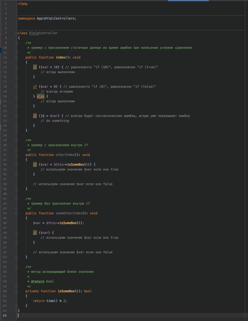Click isSomeBool in the private function declaration
The width and height of the screenshot is (248, 321).
point(67,291)
